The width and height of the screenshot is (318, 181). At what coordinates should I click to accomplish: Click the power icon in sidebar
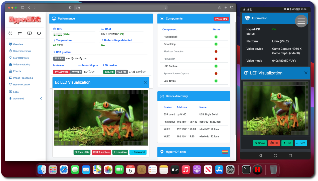point(39,33)
